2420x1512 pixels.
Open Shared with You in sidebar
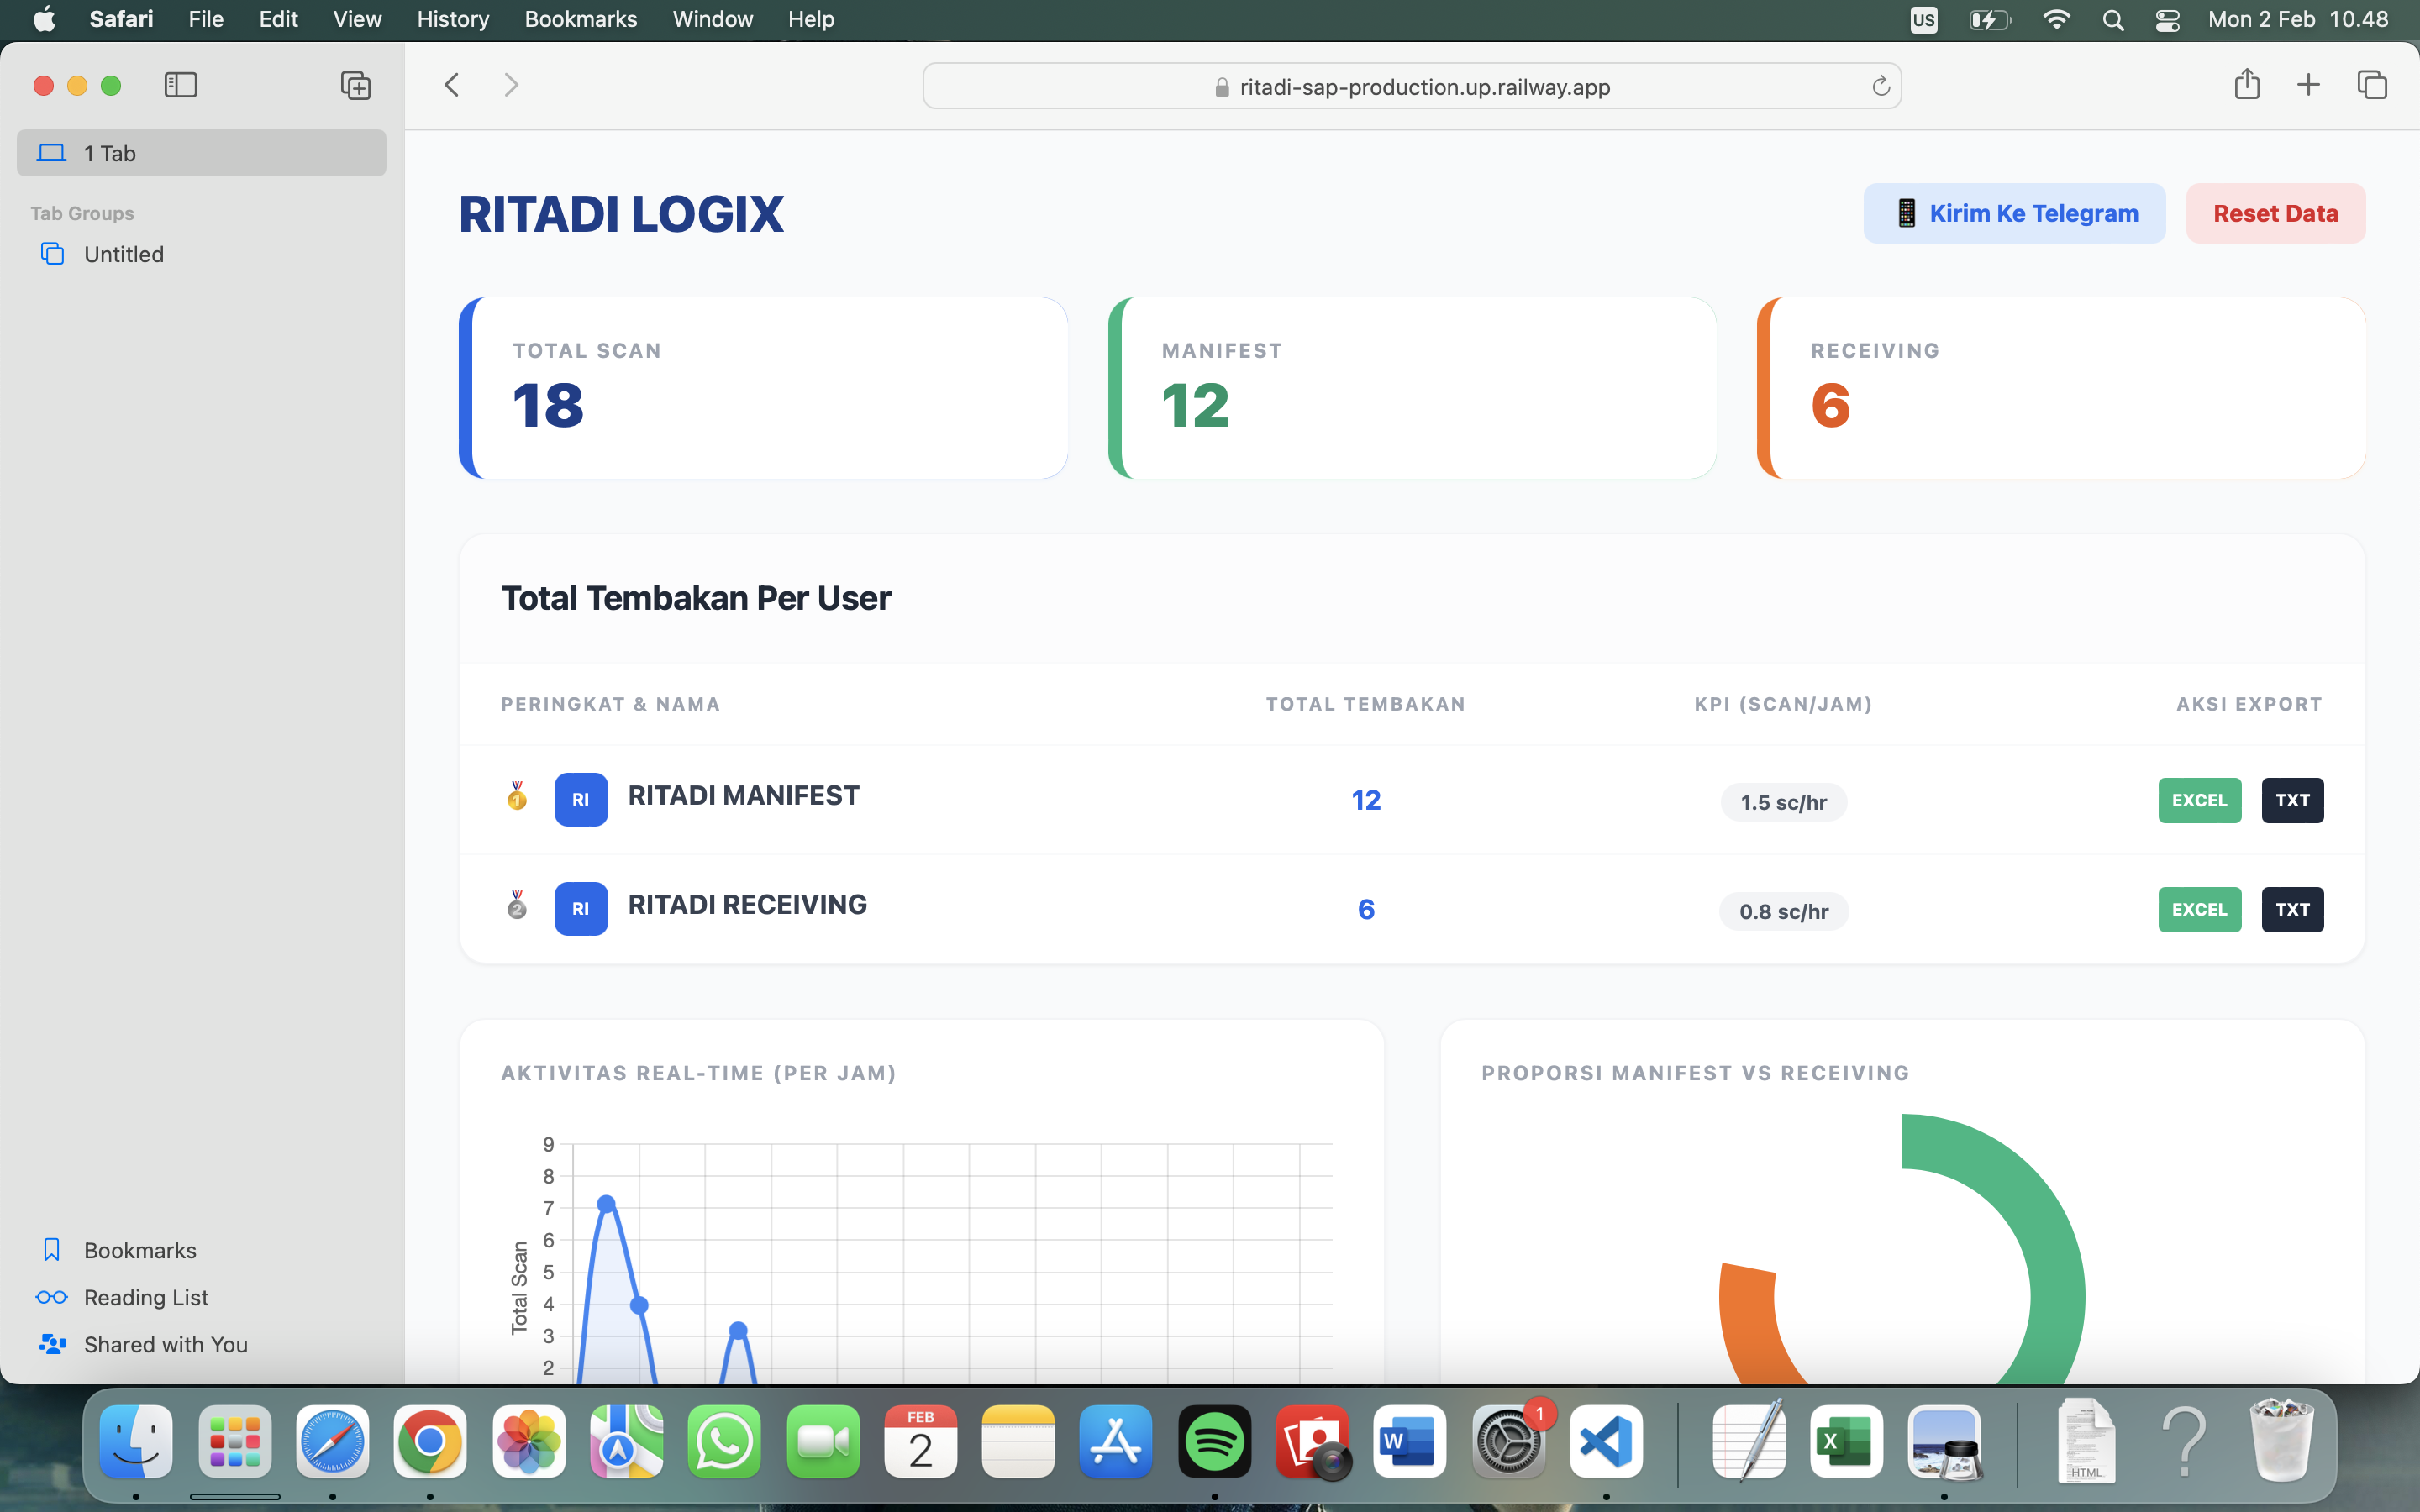click(x=201, y=1344)
